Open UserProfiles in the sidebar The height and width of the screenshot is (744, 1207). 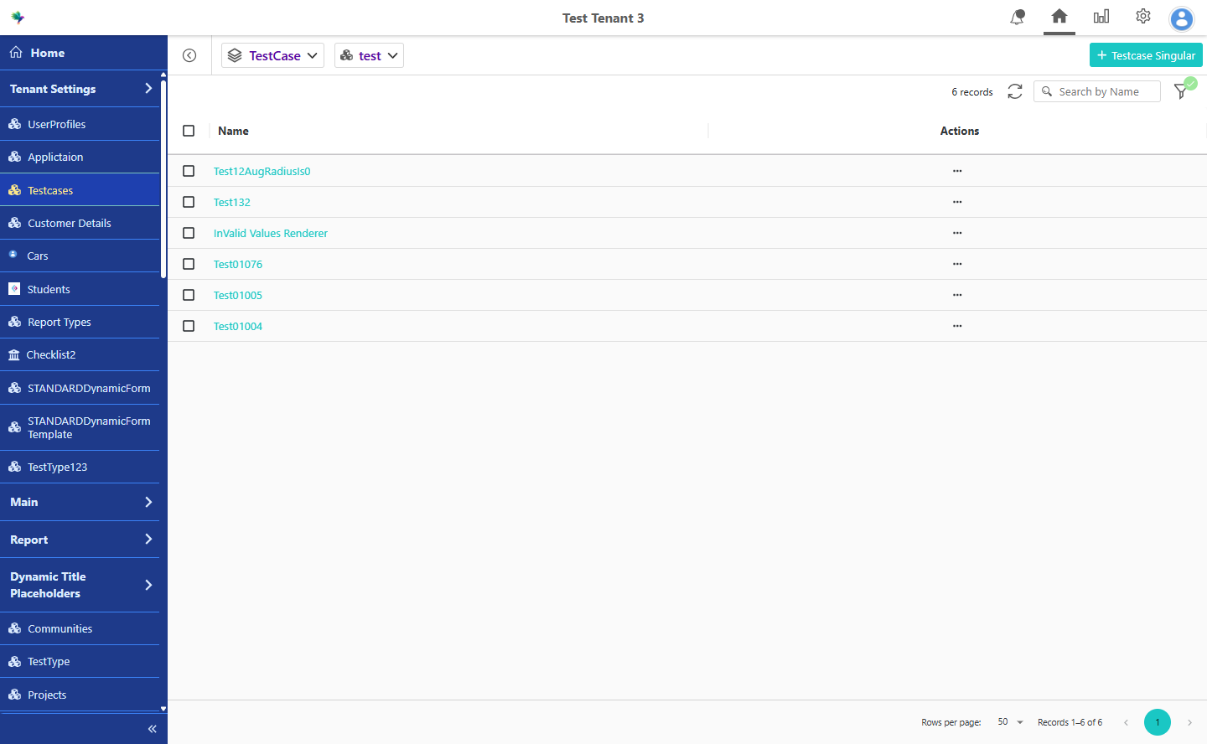coord(80,124)
